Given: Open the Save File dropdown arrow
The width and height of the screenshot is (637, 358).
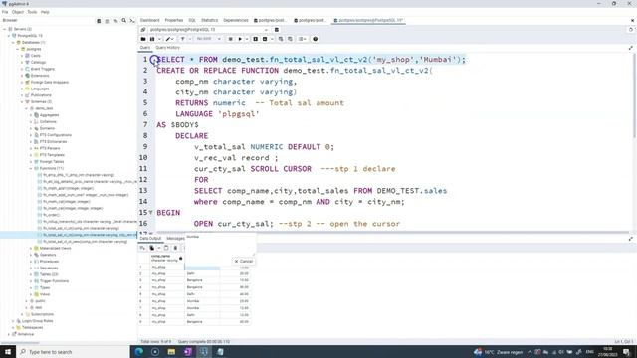Looking at the screenshot, I should coord(159,39).
